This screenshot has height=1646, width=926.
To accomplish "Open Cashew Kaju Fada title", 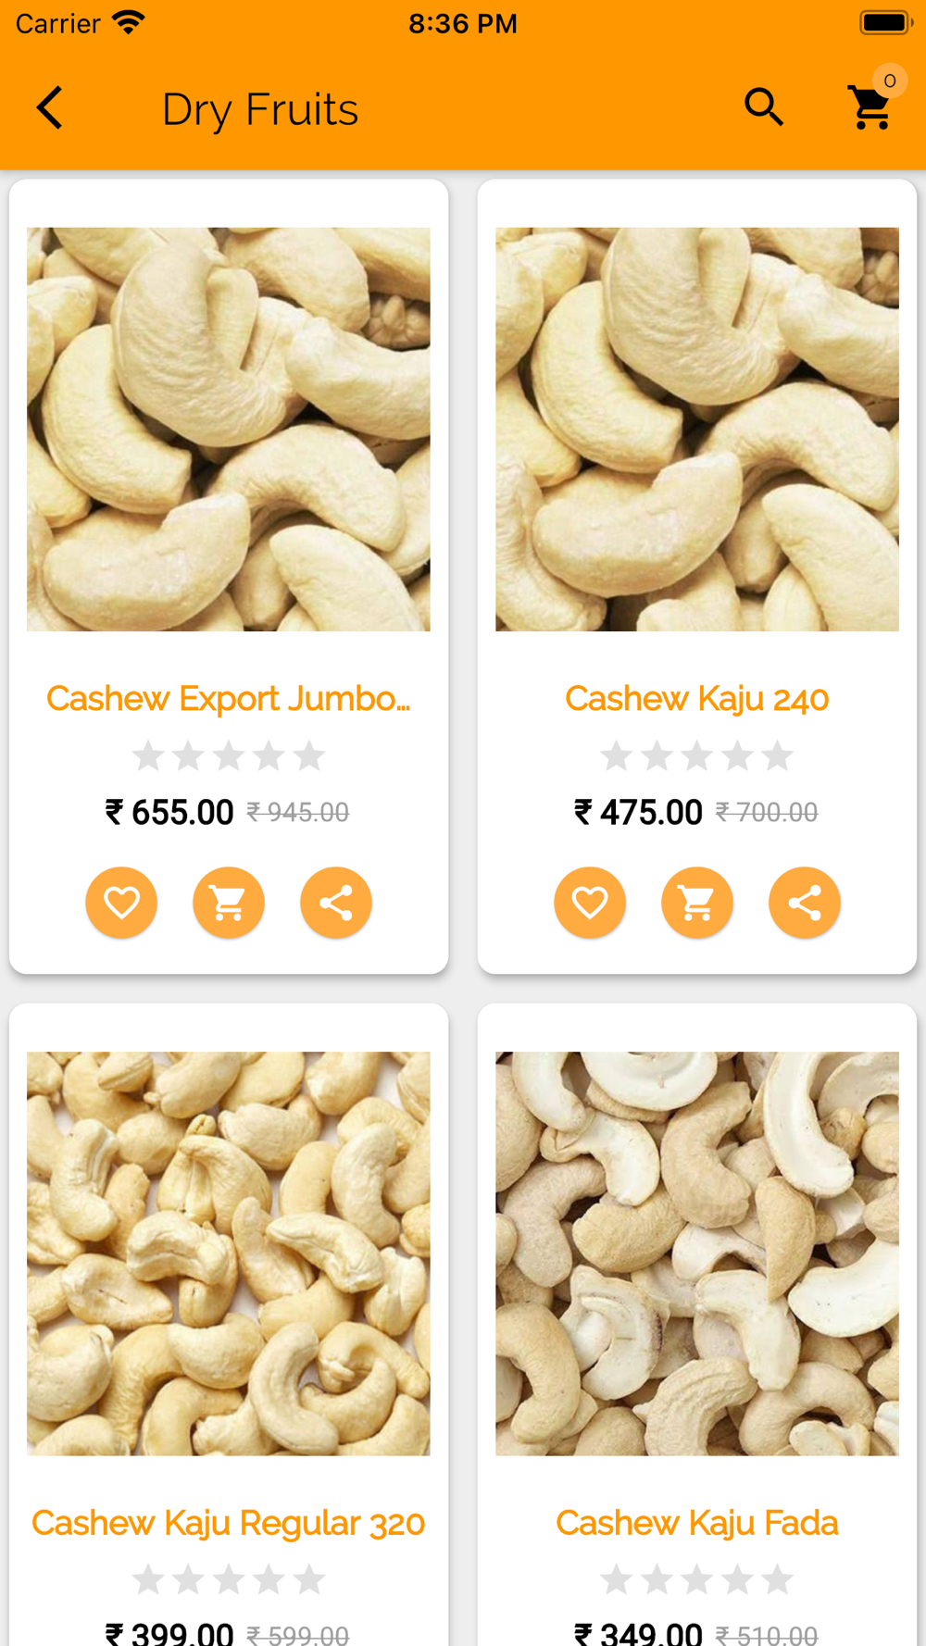I will [x=697, y=1523].
